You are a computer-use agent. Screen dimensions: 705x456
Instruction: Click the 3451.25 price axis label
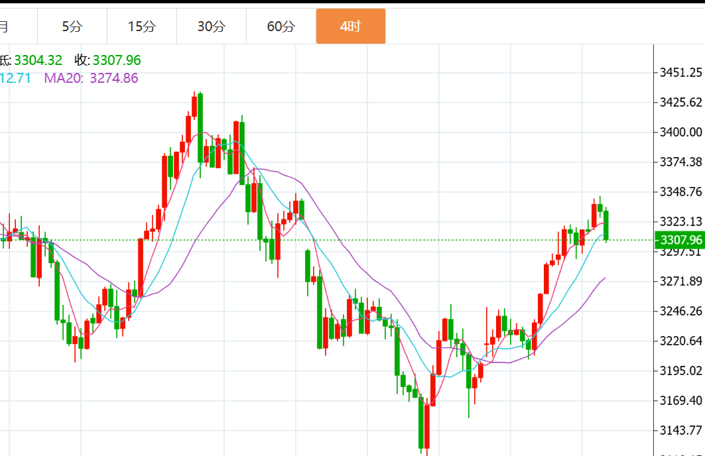(680, 72)
